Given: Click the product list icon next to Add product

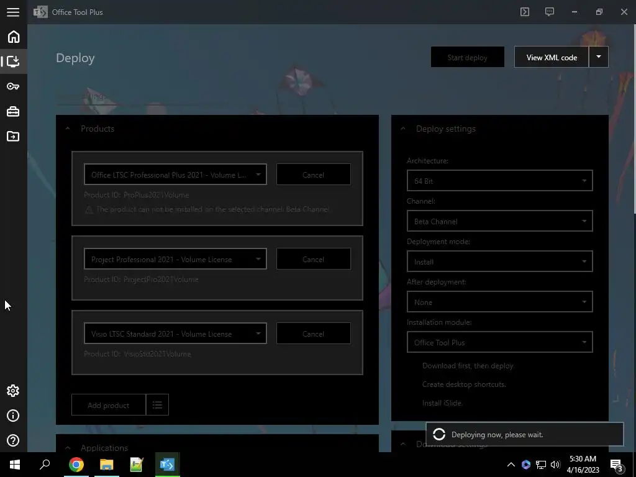Looking at the screenshot, I should tap(157, 405).
